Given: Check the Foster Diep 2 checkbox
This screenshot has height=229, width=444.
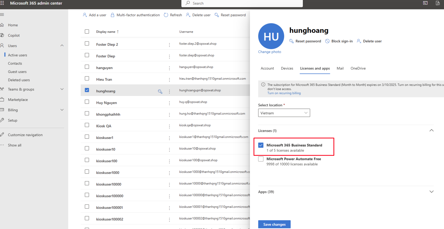Looking at the screenshot, I should pyautogui.click(x=87, y=43).
